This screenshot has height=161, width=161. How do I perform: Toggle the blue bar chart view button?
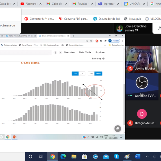pyautogui.click(x=75, y=74)
